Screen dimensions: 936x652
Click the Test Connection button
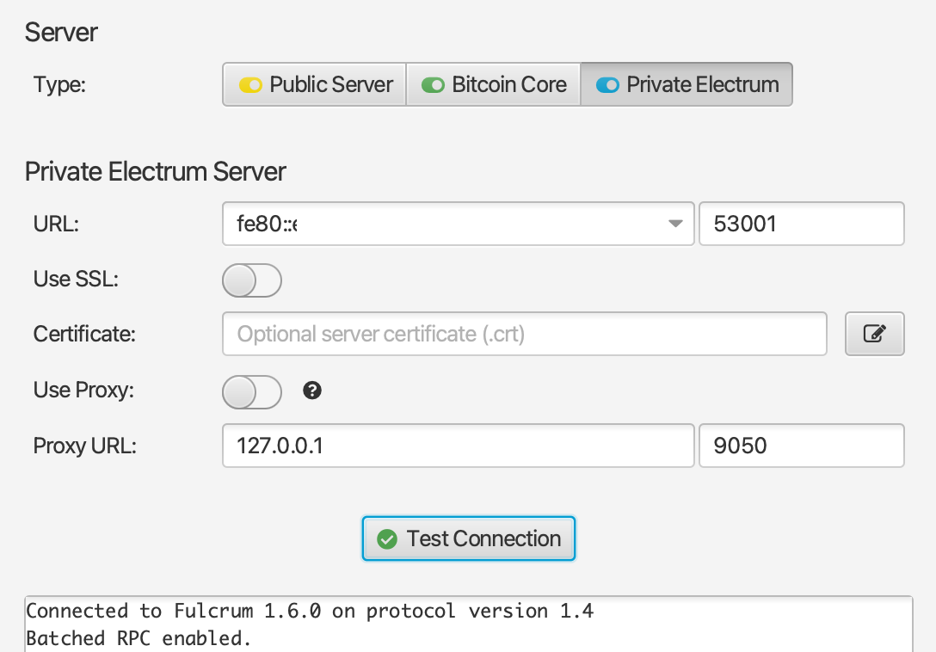pos(468,538)
